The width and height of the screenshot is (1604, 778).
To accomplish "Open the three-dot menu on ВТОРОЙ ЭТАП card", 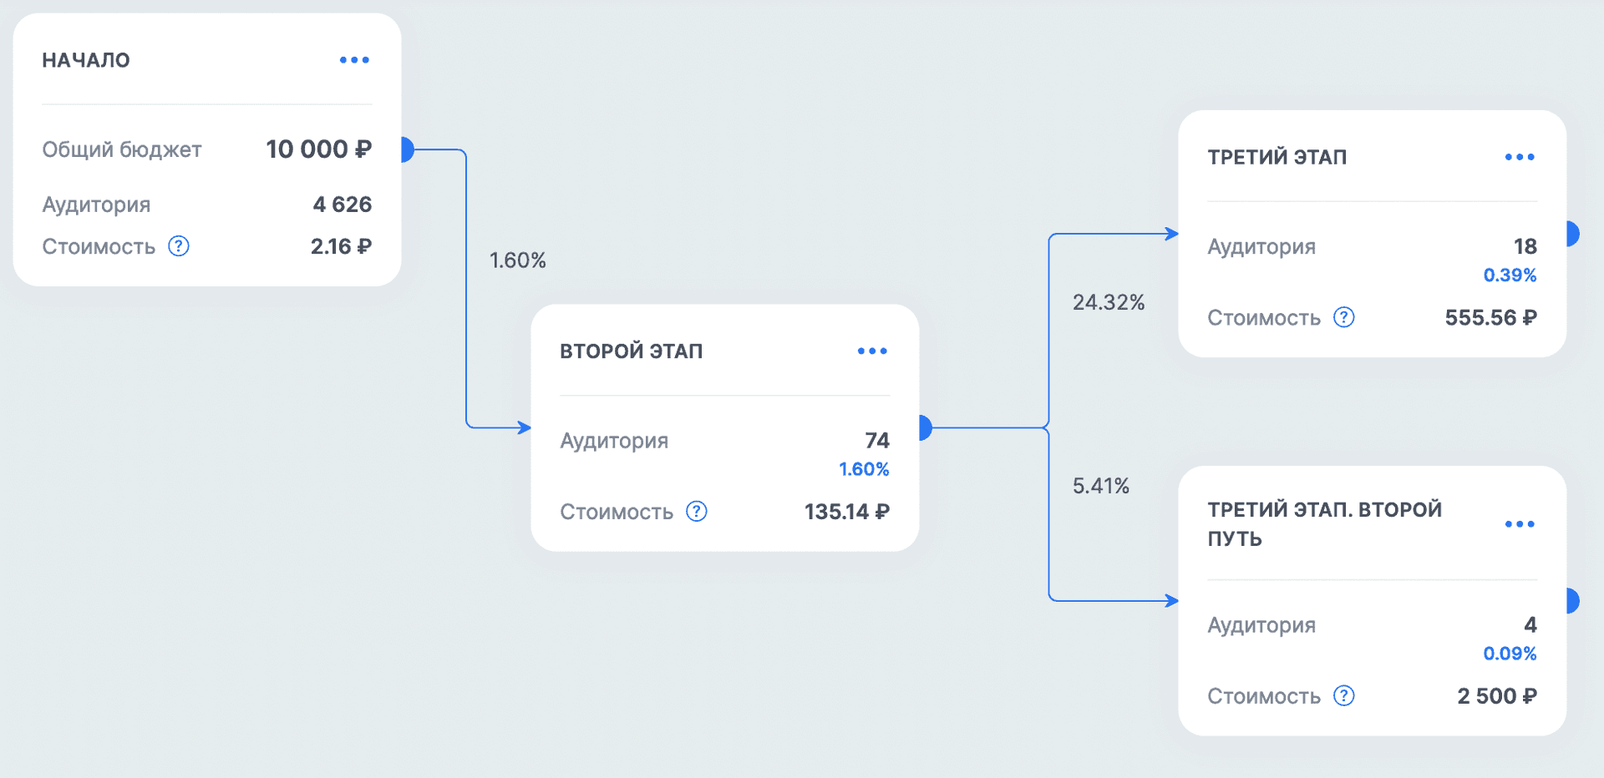I will [x=872, y=351].
